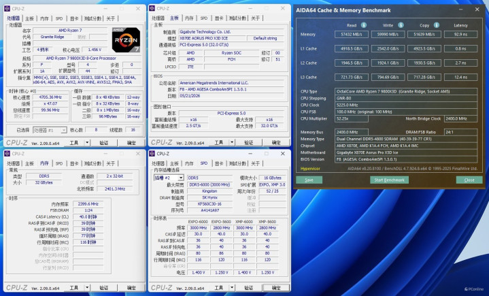Click the Granite Ridge codename field
Image resolution: width=489 pixels, height=296 pixels.
click(x=52, y=37)
